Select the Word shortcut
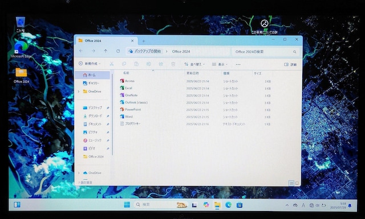The height and width of the screenshot is (219, 365). [x=127, y=117]
